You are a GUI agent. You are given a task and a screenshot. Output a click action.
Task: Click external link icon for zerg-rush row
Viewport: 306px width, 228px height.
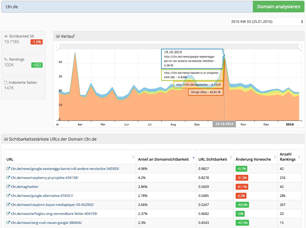8,222
